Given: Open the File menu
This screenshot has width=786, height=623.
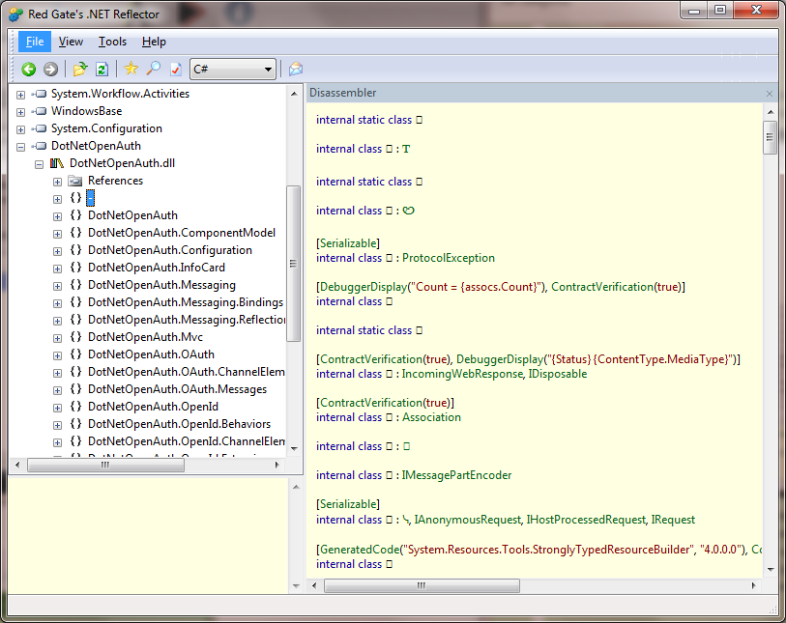Looking at the screenshot, I should point(35,42).
